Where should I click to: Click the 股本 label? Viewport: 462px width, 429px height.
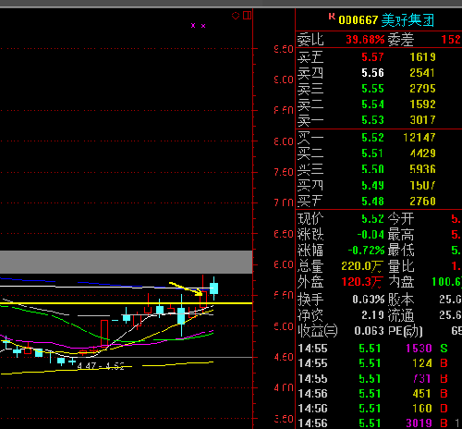point(401,300)
